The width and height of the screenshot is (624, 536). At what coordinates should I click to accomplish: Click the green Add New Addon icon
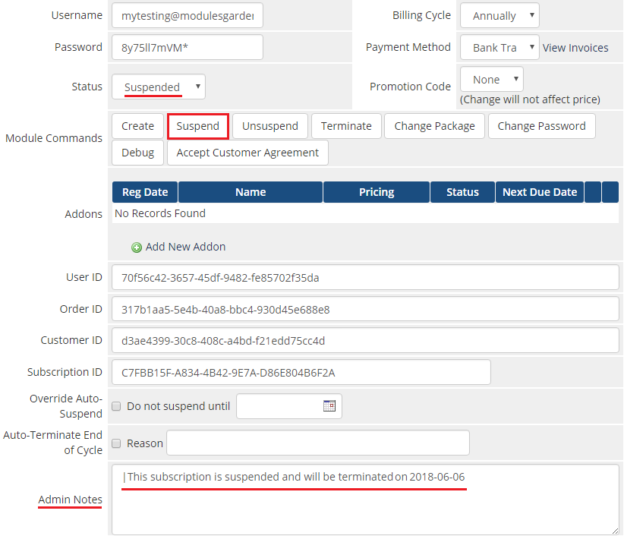tap(137, 248)
